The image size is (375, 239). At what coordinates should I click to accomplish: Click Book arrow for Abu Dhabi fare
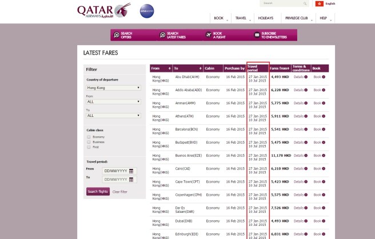tap(324, 77)
